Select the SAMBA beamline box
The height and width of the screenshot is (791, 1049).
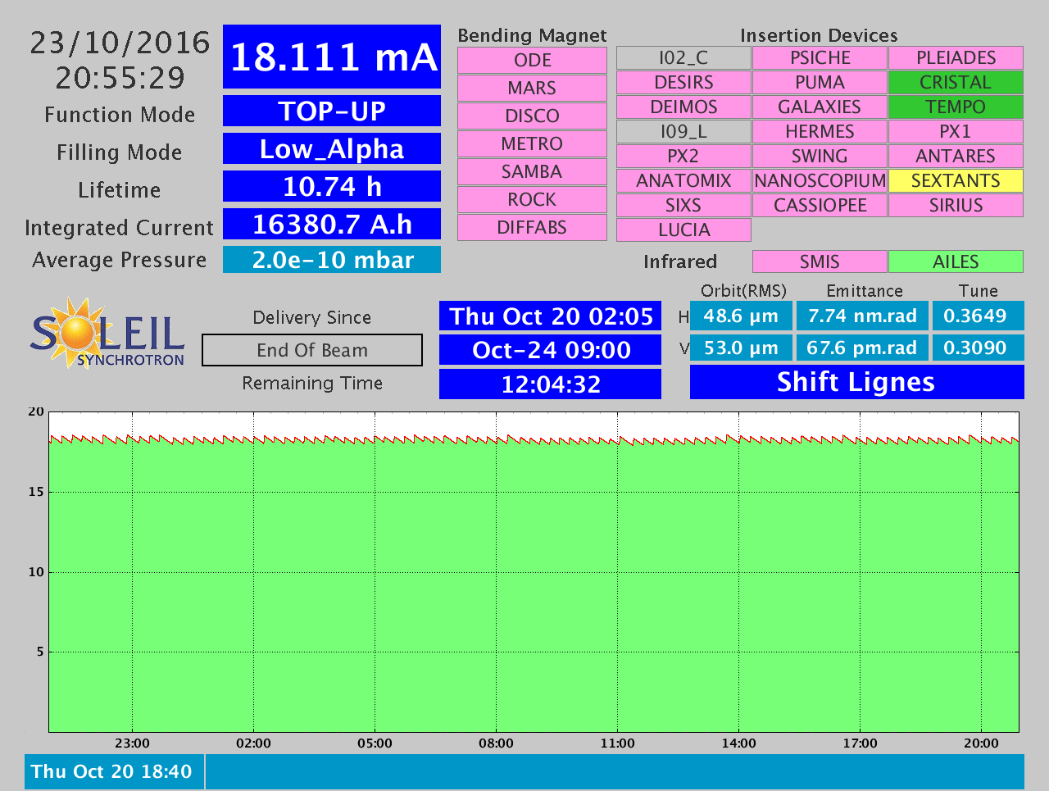click(x=532, y=172)
